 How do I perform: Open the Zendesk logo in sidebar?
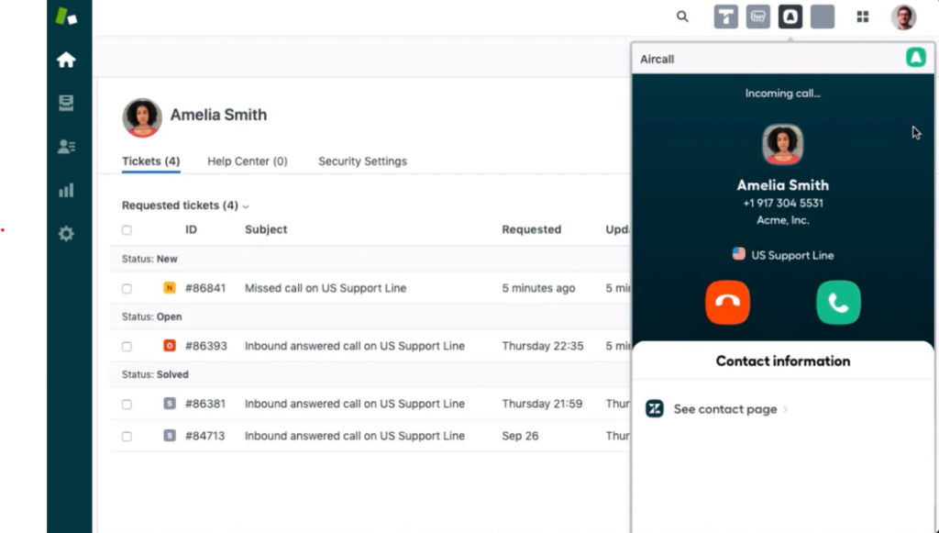point(66,17)
